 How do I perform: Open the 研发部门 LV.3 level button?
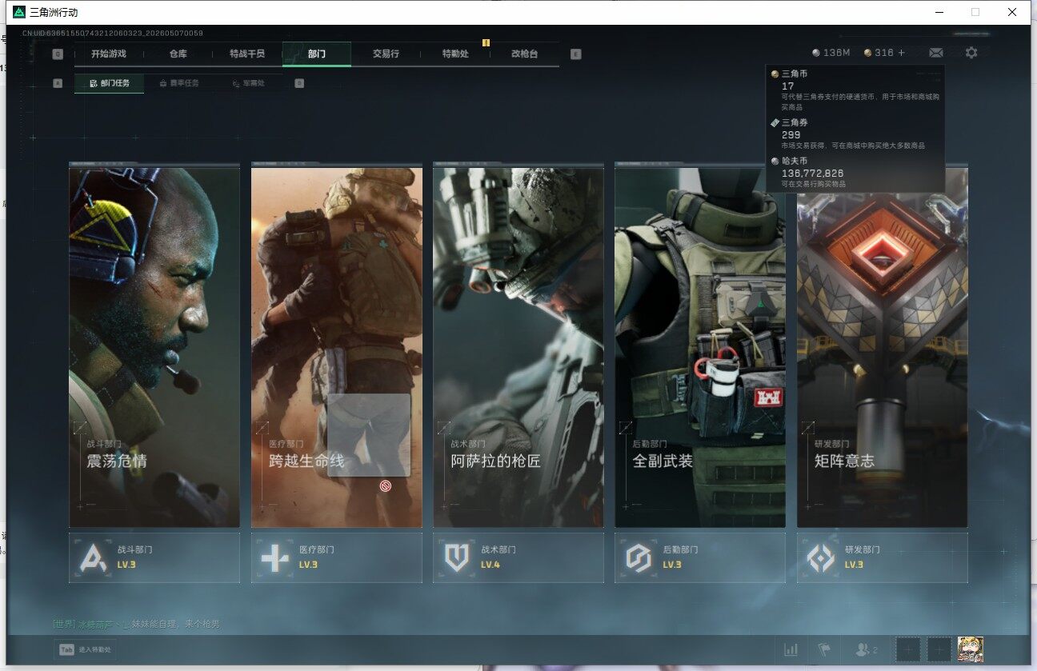click(883, 557)
